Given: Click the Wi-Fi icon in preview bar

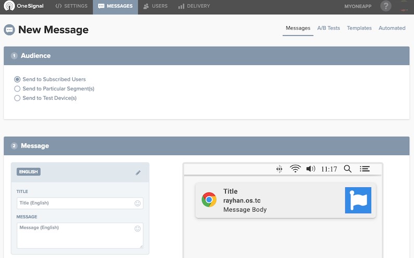Looking at the screenshot, I should [295, 169].
